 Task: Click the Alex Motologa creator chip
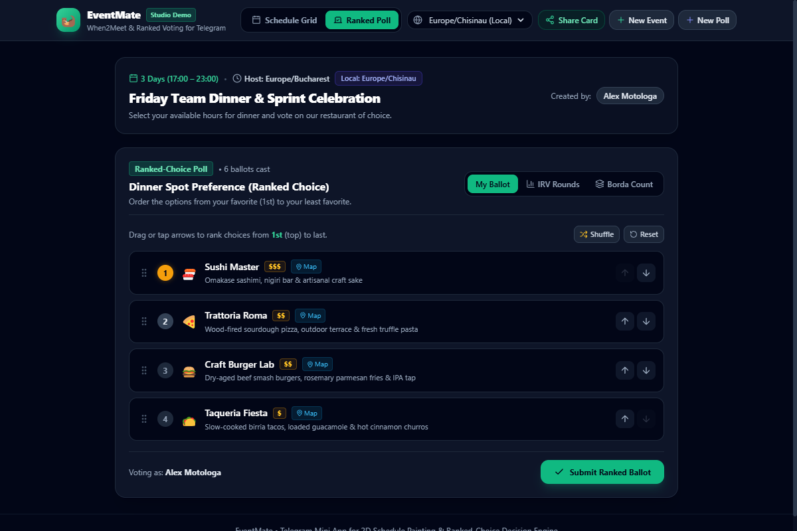630,96
